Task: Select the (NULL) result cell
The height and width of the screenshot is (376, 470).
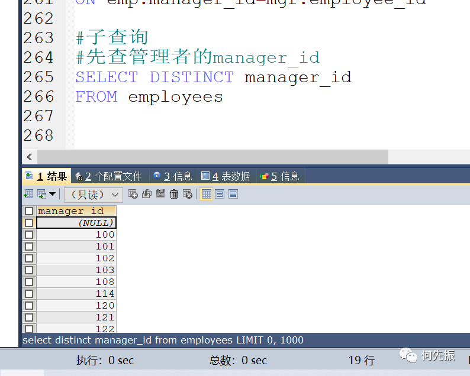Action: pyautogui.click(x=76, y=223)
